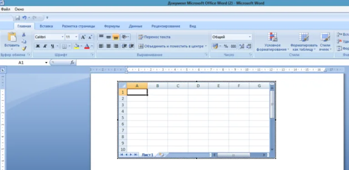Select the Format Painter brush icon
Image resolution: width=349 pixels, height=170 pixels.
point(24,48)
